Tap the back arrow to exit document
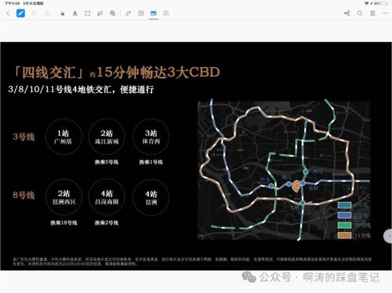The image size is (392, 293). click(x=7, y=13)
